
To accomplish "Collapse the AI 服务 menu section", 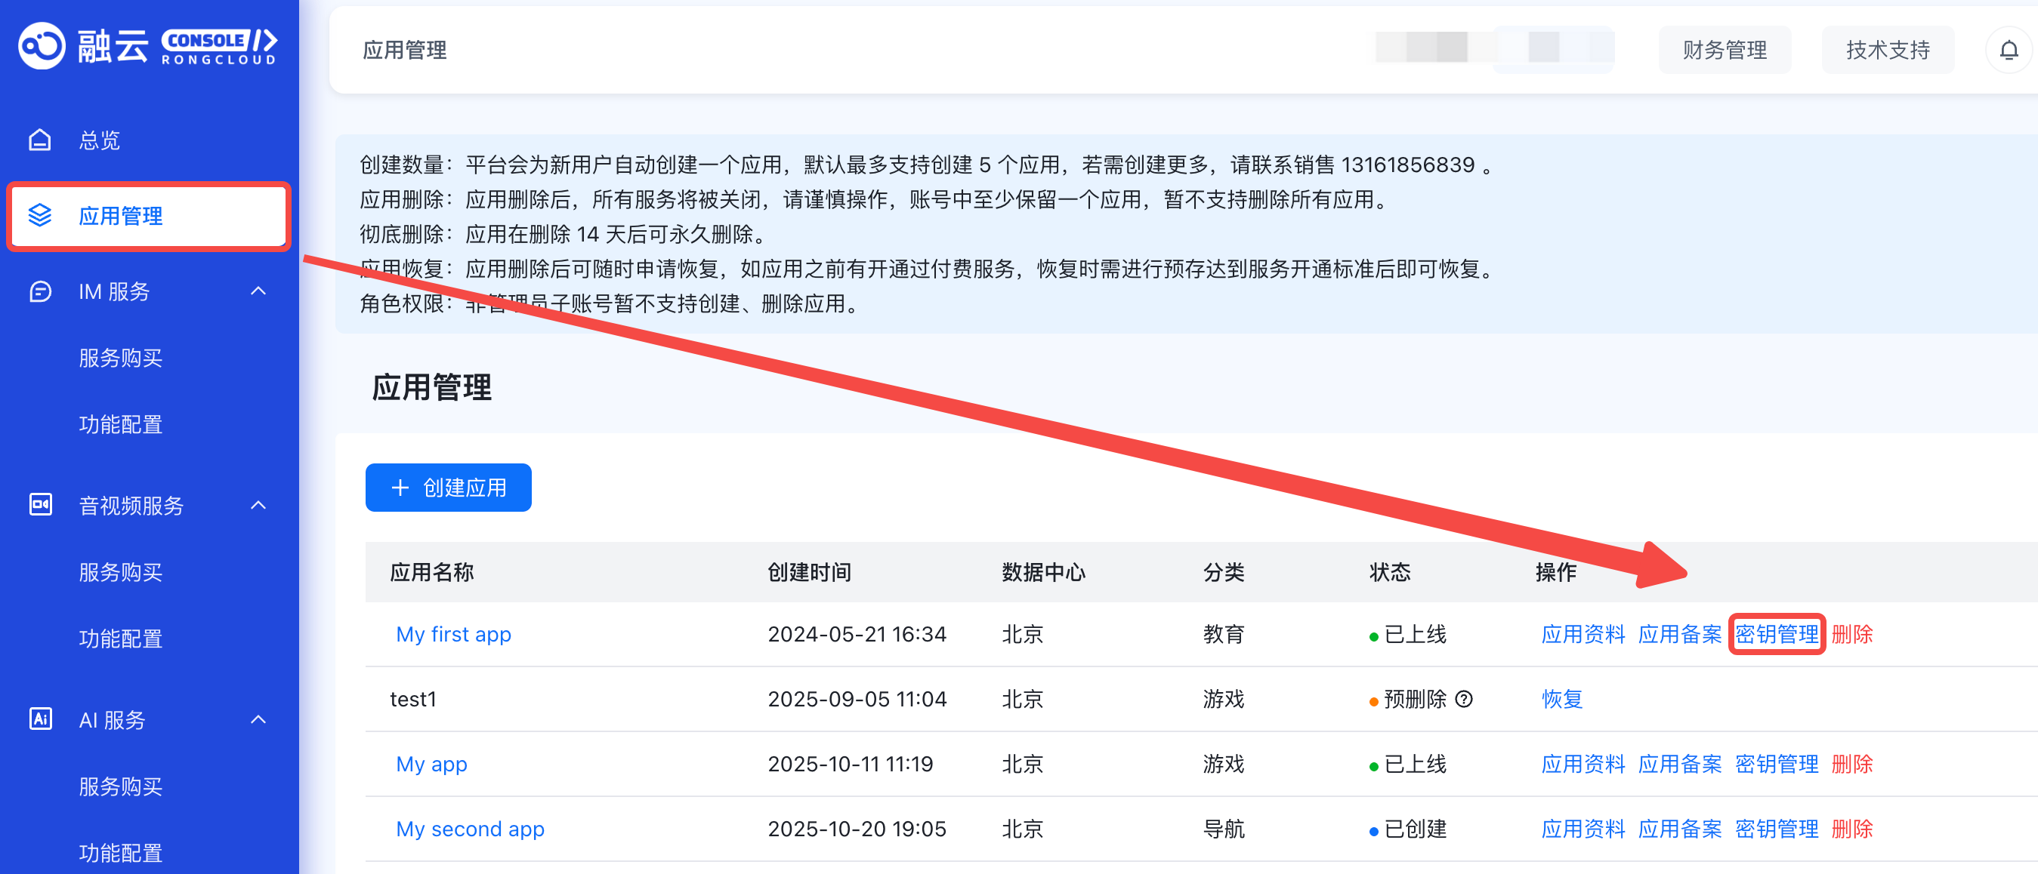I will 258,720.
